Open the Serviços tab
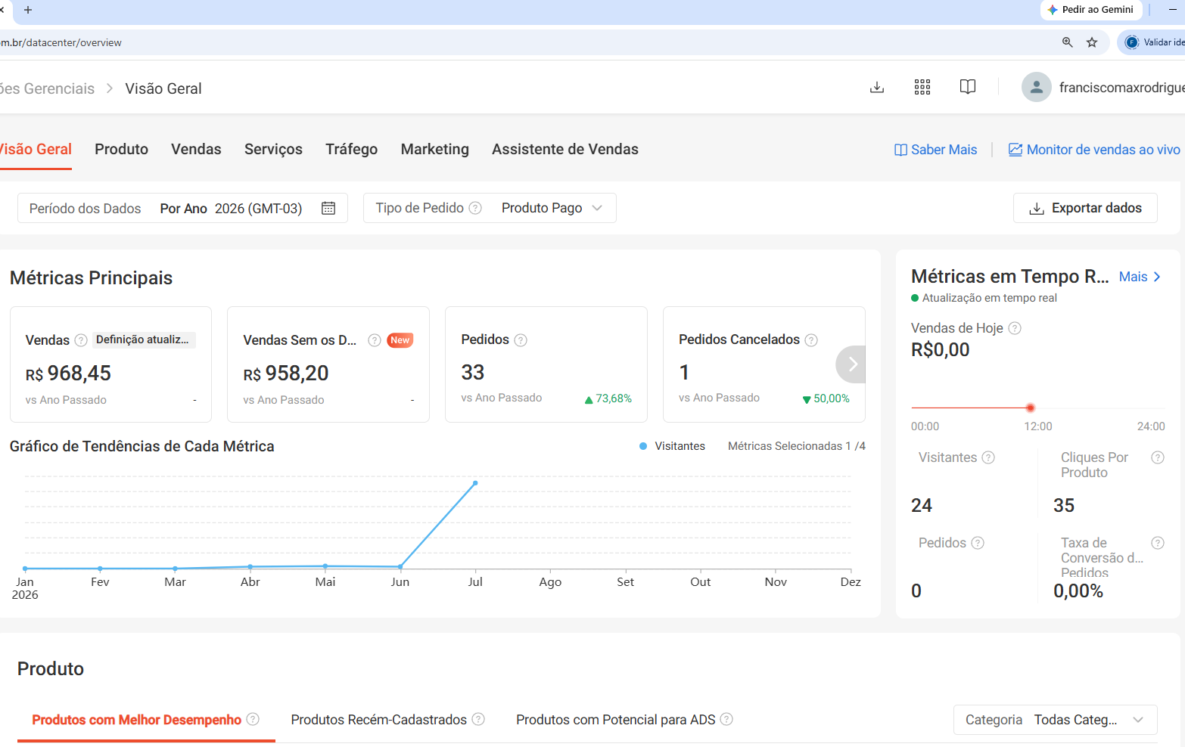 click(x=273, y=149)
